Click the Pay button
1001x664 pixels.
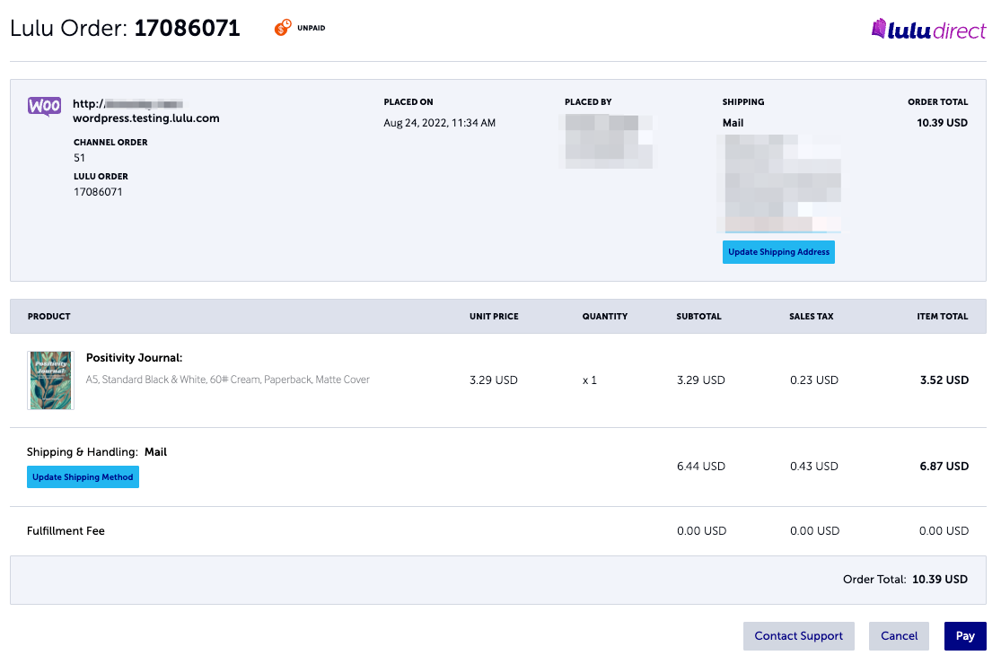pos(965,636)
